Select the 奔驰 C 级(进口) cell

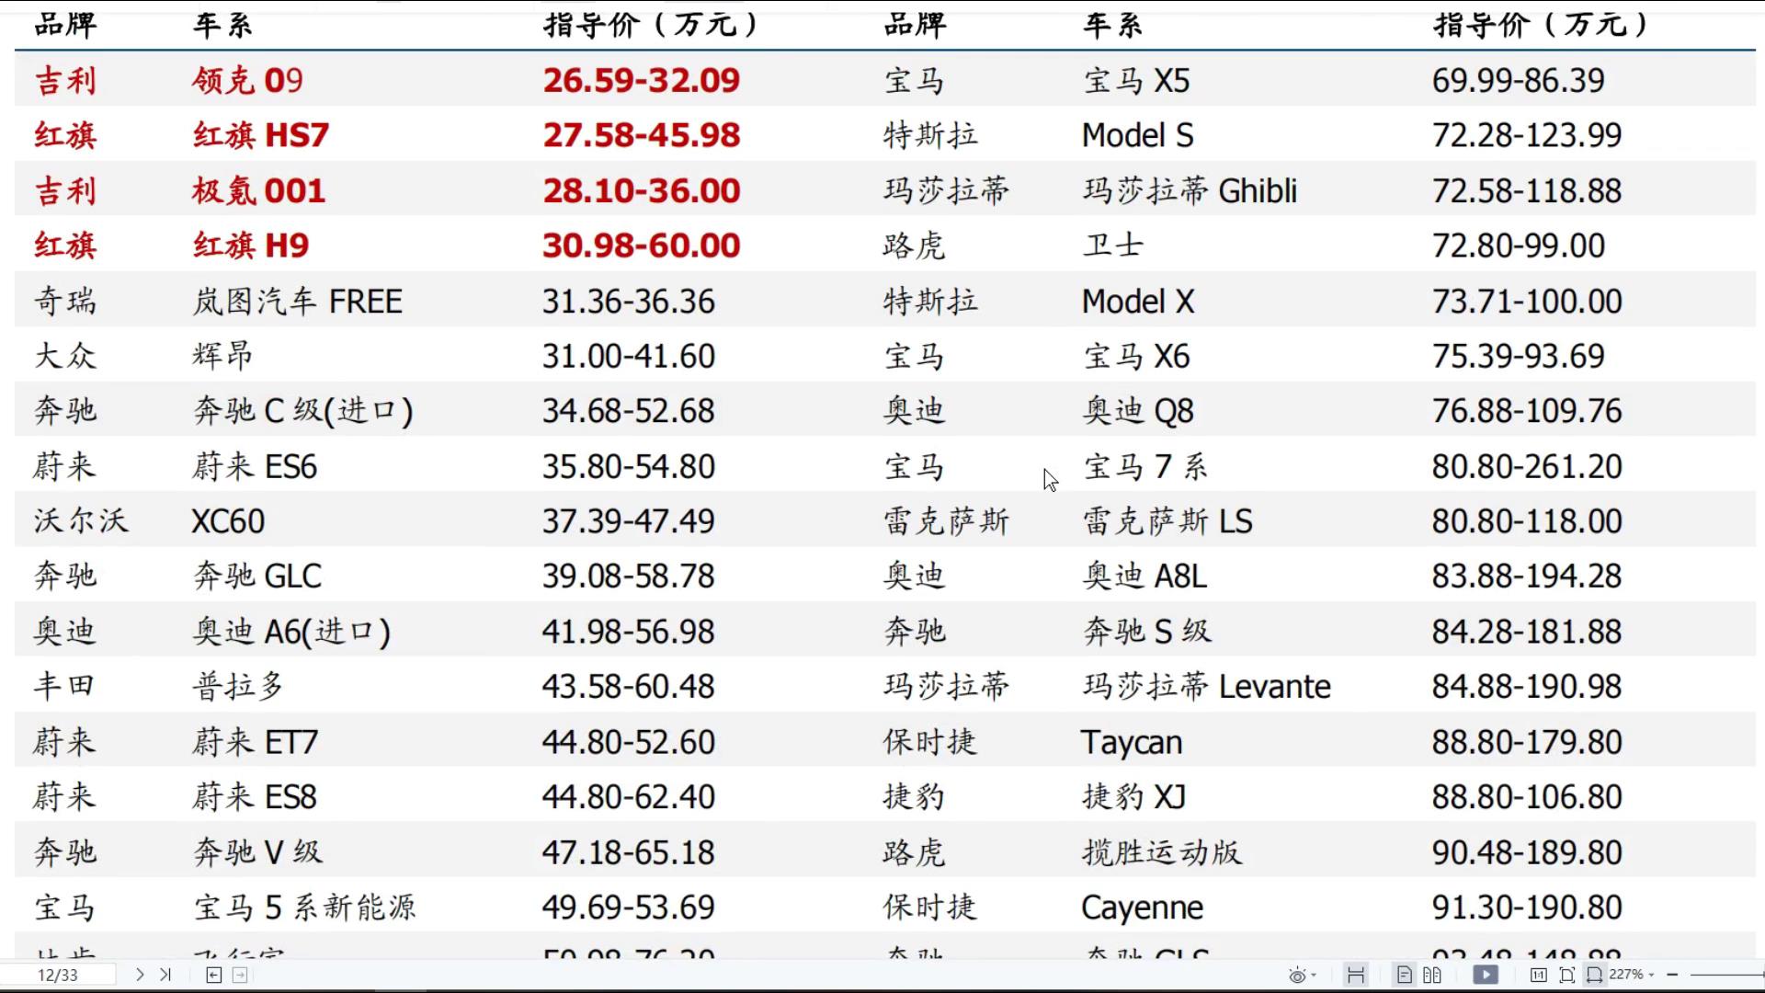coord(303,411)
